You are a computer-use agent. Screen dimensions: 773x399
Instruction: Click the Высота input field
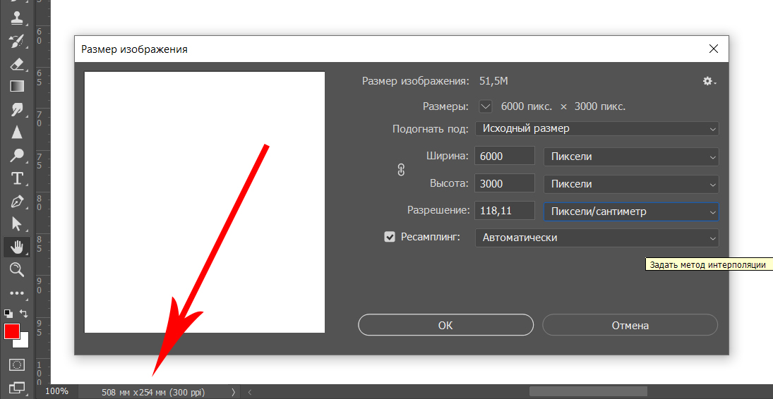[504, 184]
